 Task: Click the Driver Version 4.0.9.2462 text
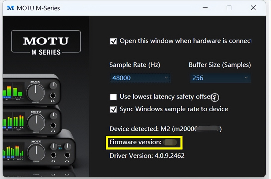146,155
